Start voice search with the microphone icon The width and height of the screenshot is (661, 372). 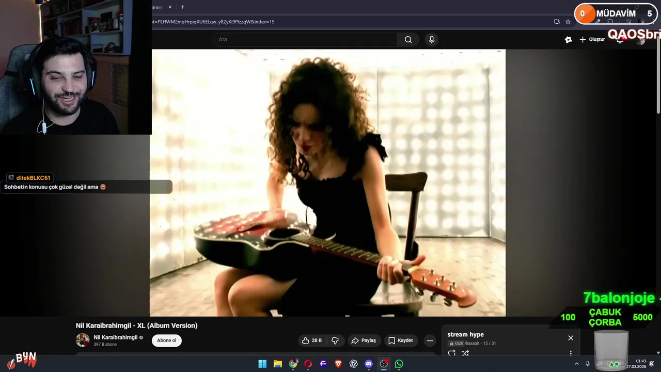pos(432,40)
